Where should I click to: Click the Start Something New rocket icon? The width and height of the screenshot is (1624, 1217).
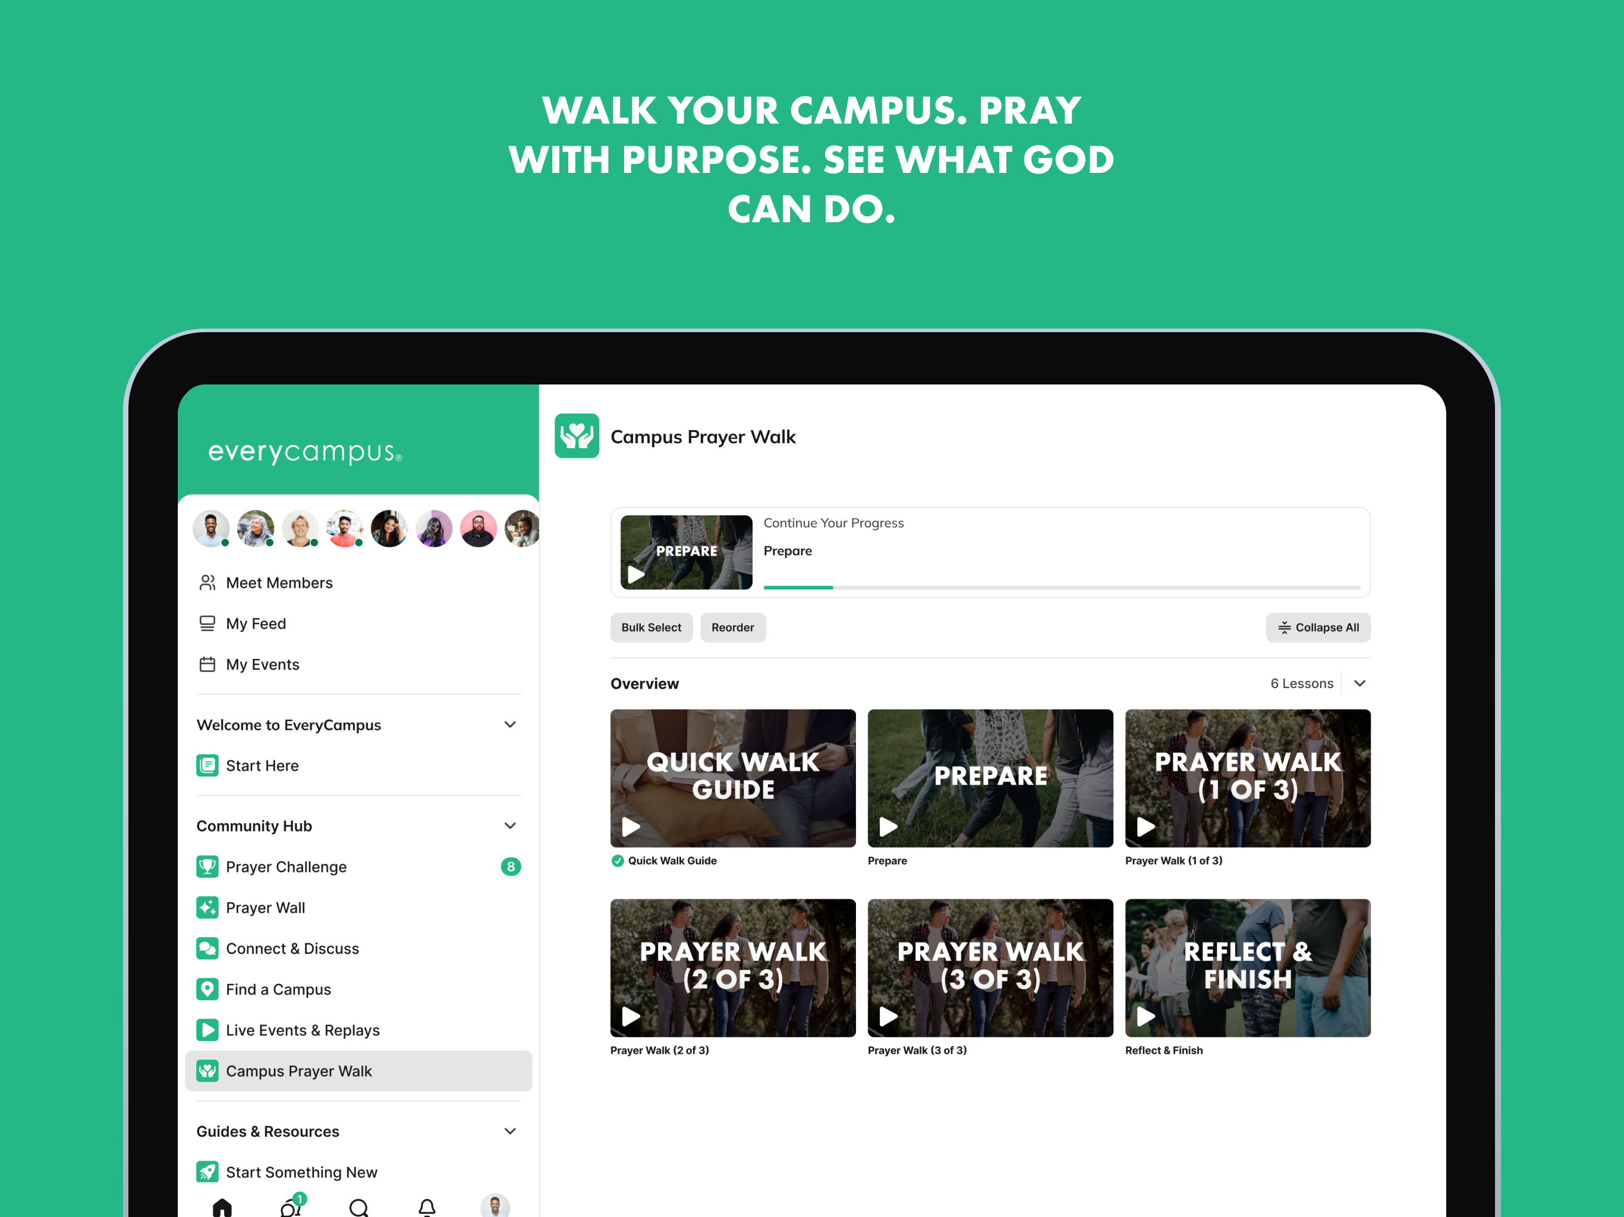click(x=207, y=1172)
